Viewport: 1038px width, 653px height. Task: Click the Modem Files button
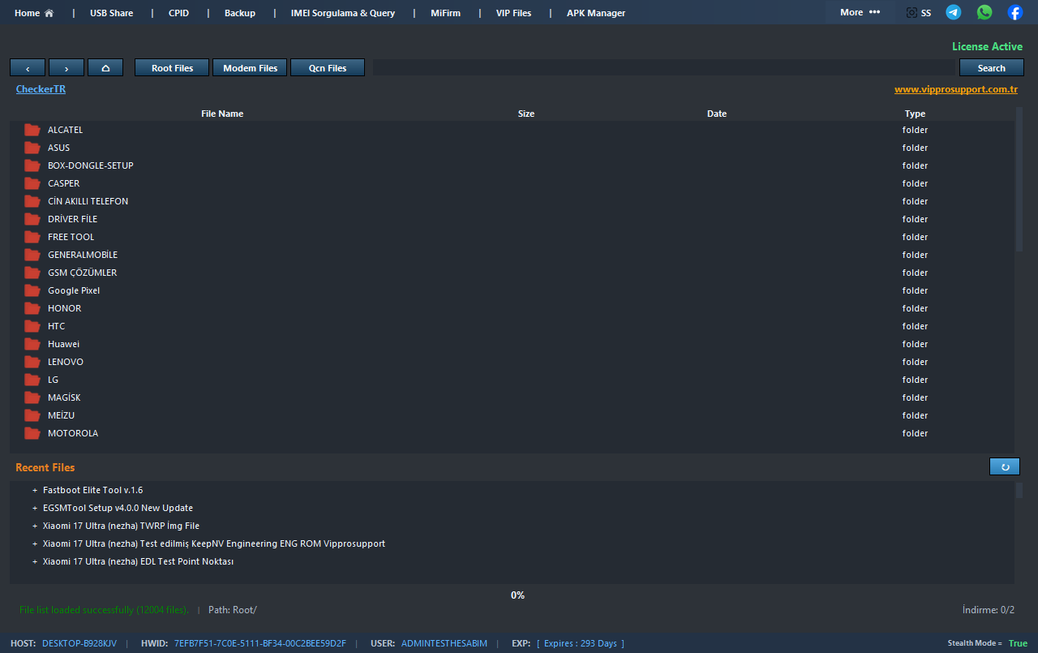[250, 68]
